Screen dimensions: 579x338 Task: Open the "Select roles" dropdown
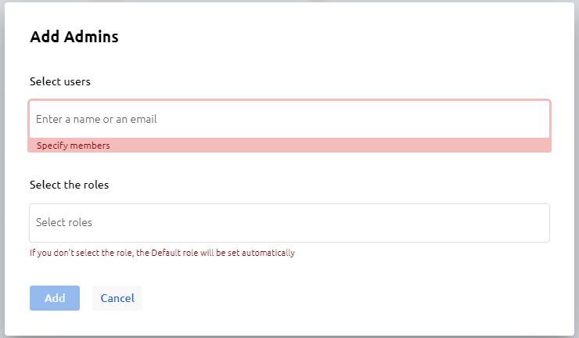(x=289, y=223)
